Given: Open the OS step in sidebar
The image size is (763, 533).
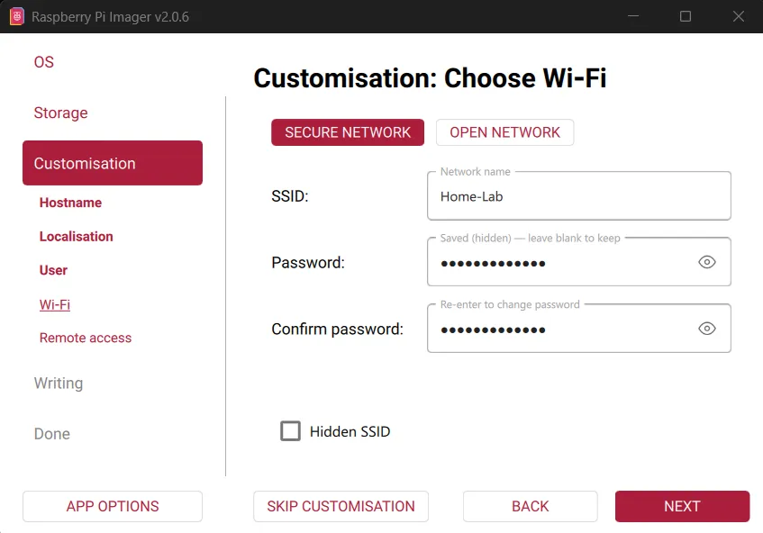Looking at the screenshot, I should (44, 62).
